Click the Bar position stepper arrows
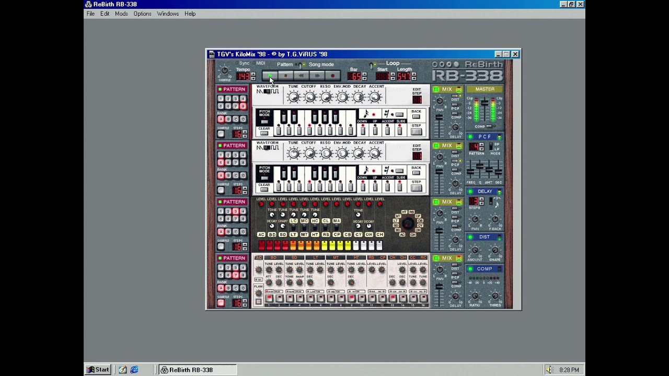 [364, 77]
